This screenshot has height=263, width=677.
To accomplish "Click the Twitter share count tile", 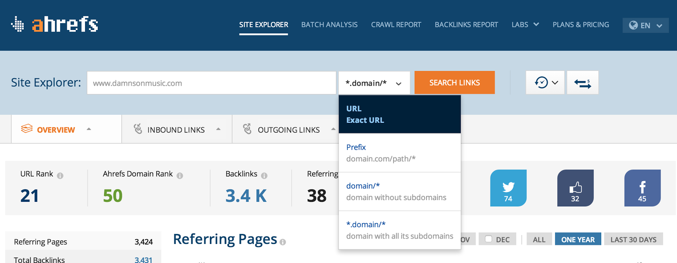I will pos(508,188).
